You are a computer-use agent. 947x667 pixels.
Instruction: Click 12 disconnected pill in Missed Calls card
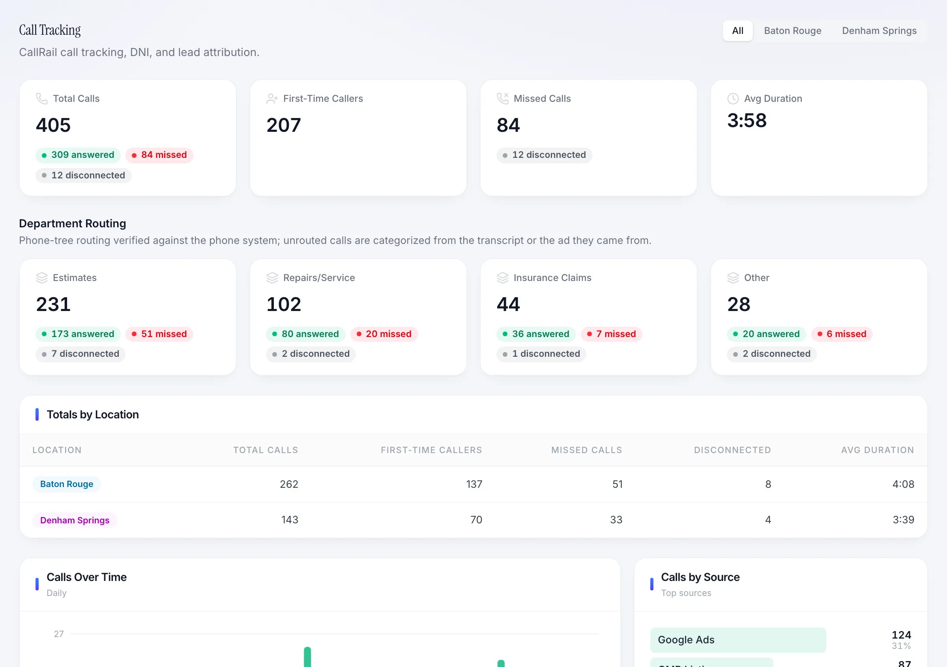[545, 155]
